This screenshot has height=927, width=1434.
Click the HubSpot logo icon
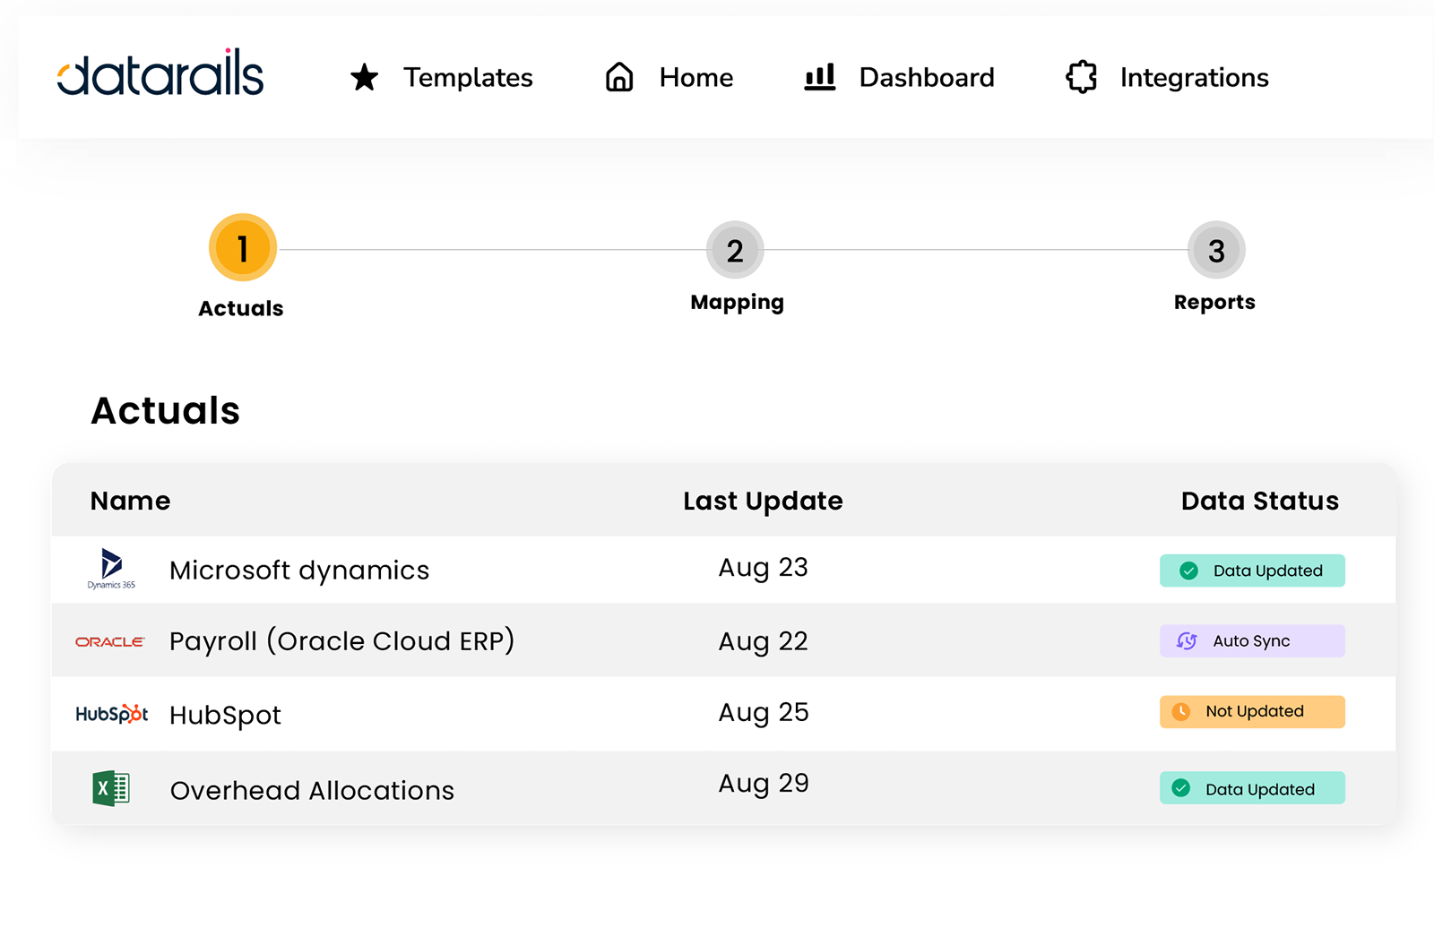pos(111,714)
